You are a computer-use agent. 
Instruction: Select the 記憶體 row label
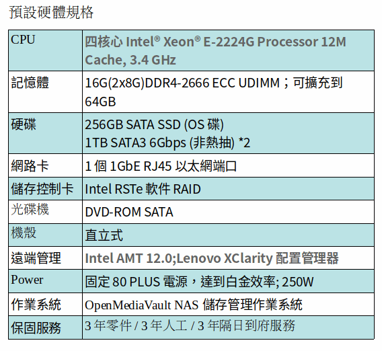30,82
